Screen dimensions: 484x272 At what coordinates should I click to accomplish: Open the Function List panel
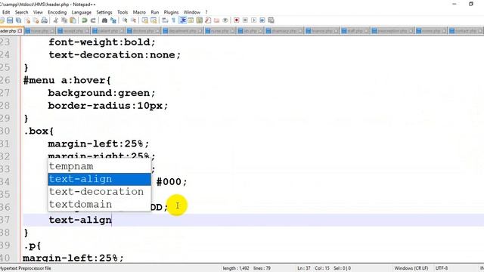[208, 20]
